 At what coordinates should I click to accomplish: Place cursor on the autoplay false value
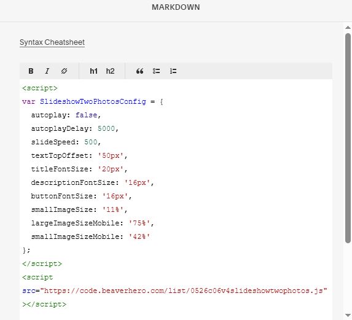pos(86,115)
